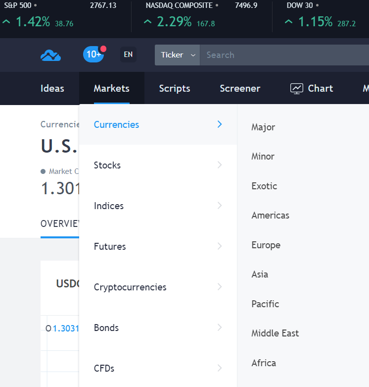Click into the Search input field
Image resolution: width=369 pixels, height=387 pixels.
point(282,55)
